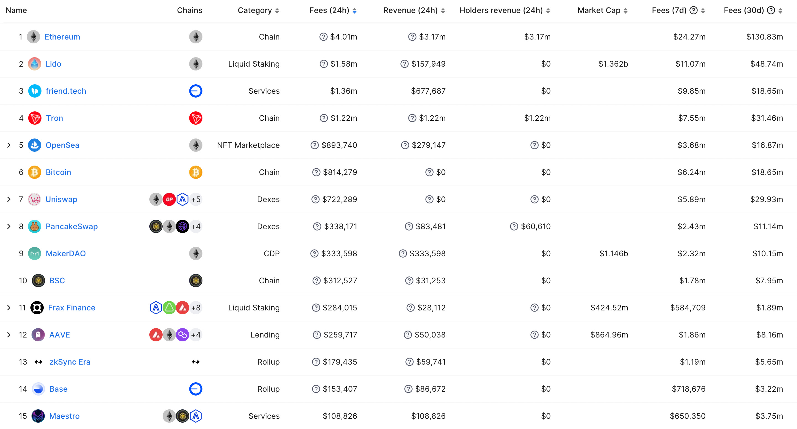Screen dimensions: 797x429
Task: Open the PancakeSwap protocol link
Action: pos(72,226)
